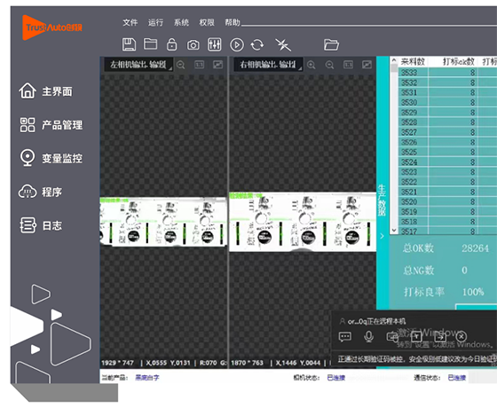This screenshot has width=497, height=408.
Task: Select table row 3533
Action: point(447,73)
